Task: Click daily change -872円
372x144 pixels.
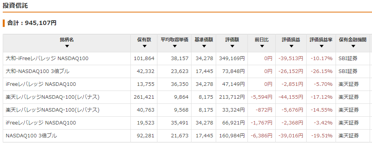Action: [x=264, y=110]
